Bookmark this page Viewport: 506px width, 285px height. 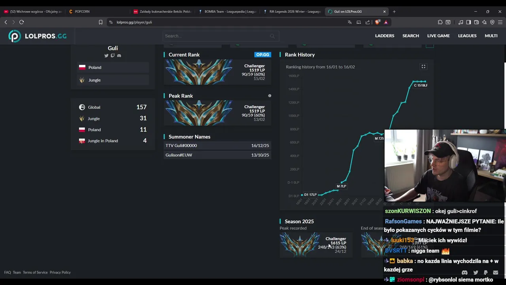[x=100, y=22]
